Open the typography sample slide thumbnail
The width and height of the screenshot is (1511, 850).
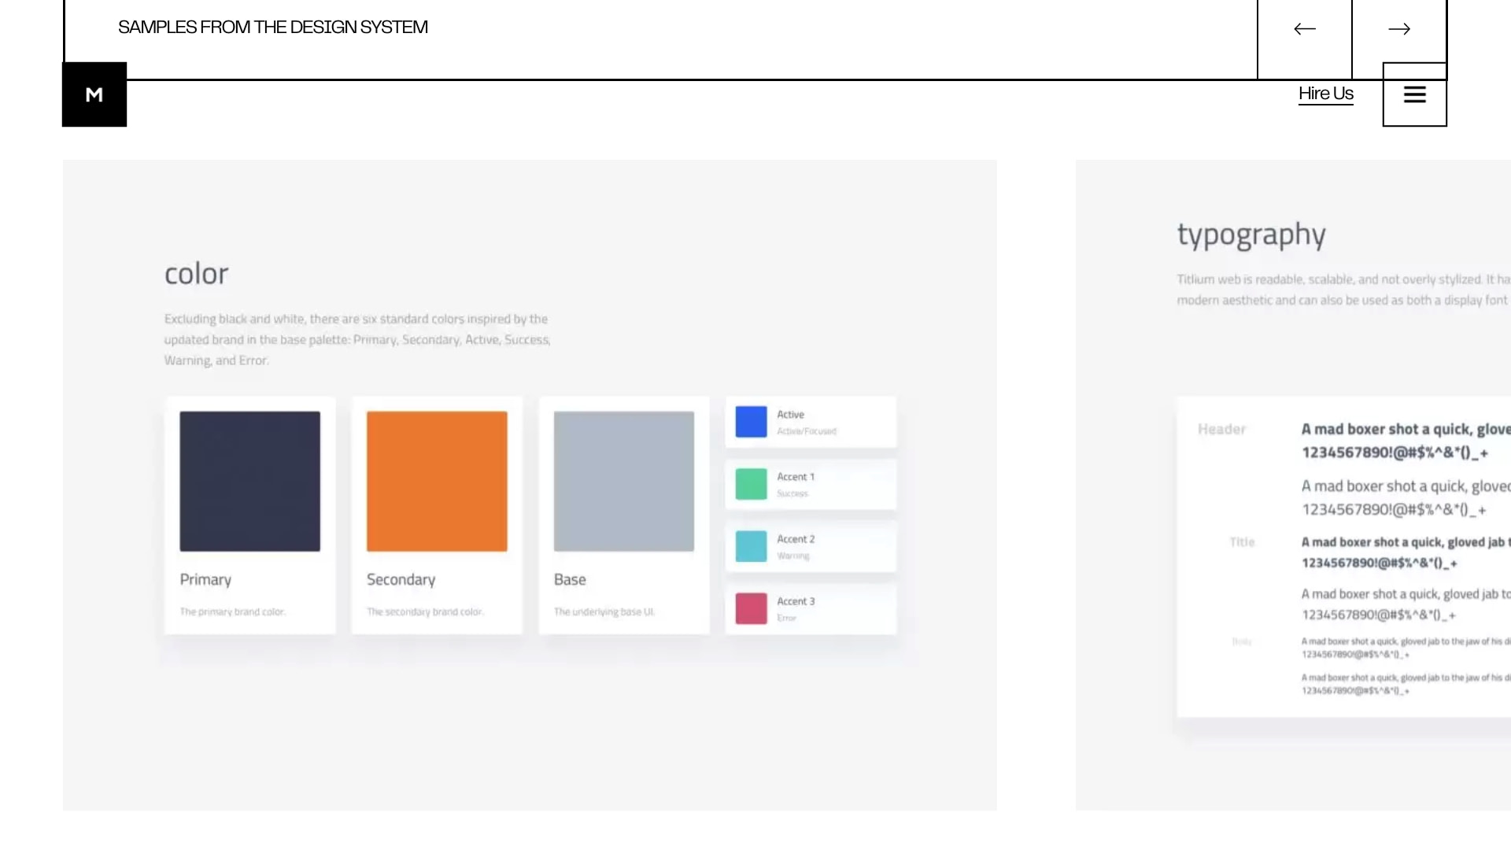tap(1293, 485)
